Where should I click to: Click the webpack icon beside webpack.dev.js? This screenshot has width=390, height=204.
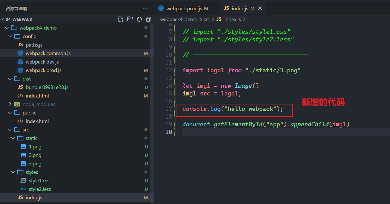pos(20,62)
